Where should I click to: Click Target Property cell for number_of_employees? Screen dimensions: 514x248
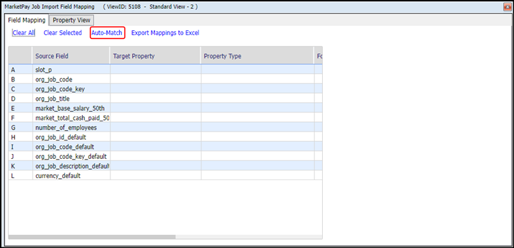(x=156, y=127)
